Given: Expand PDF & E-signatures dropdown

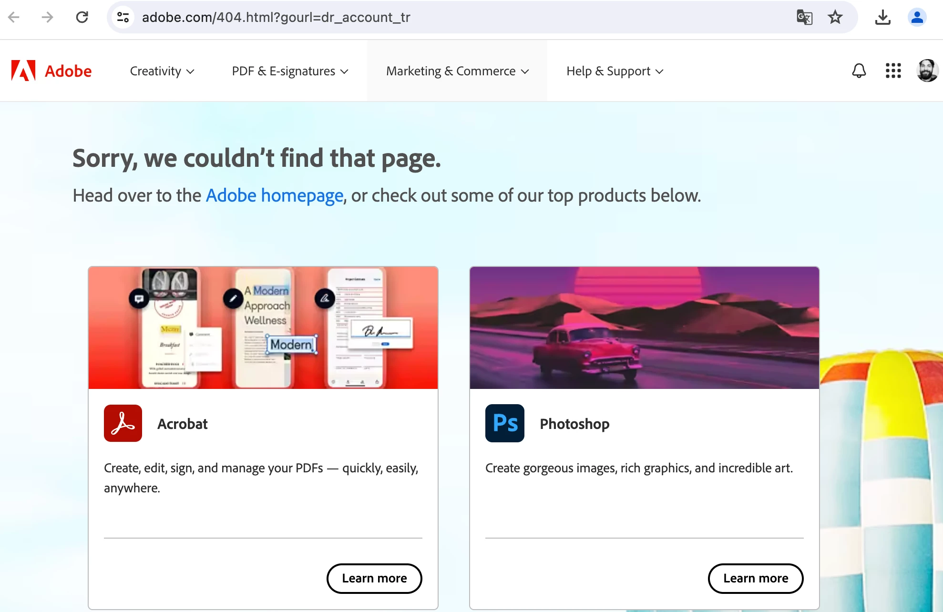Looking at the screenshot, I should [x=290, y=71].
